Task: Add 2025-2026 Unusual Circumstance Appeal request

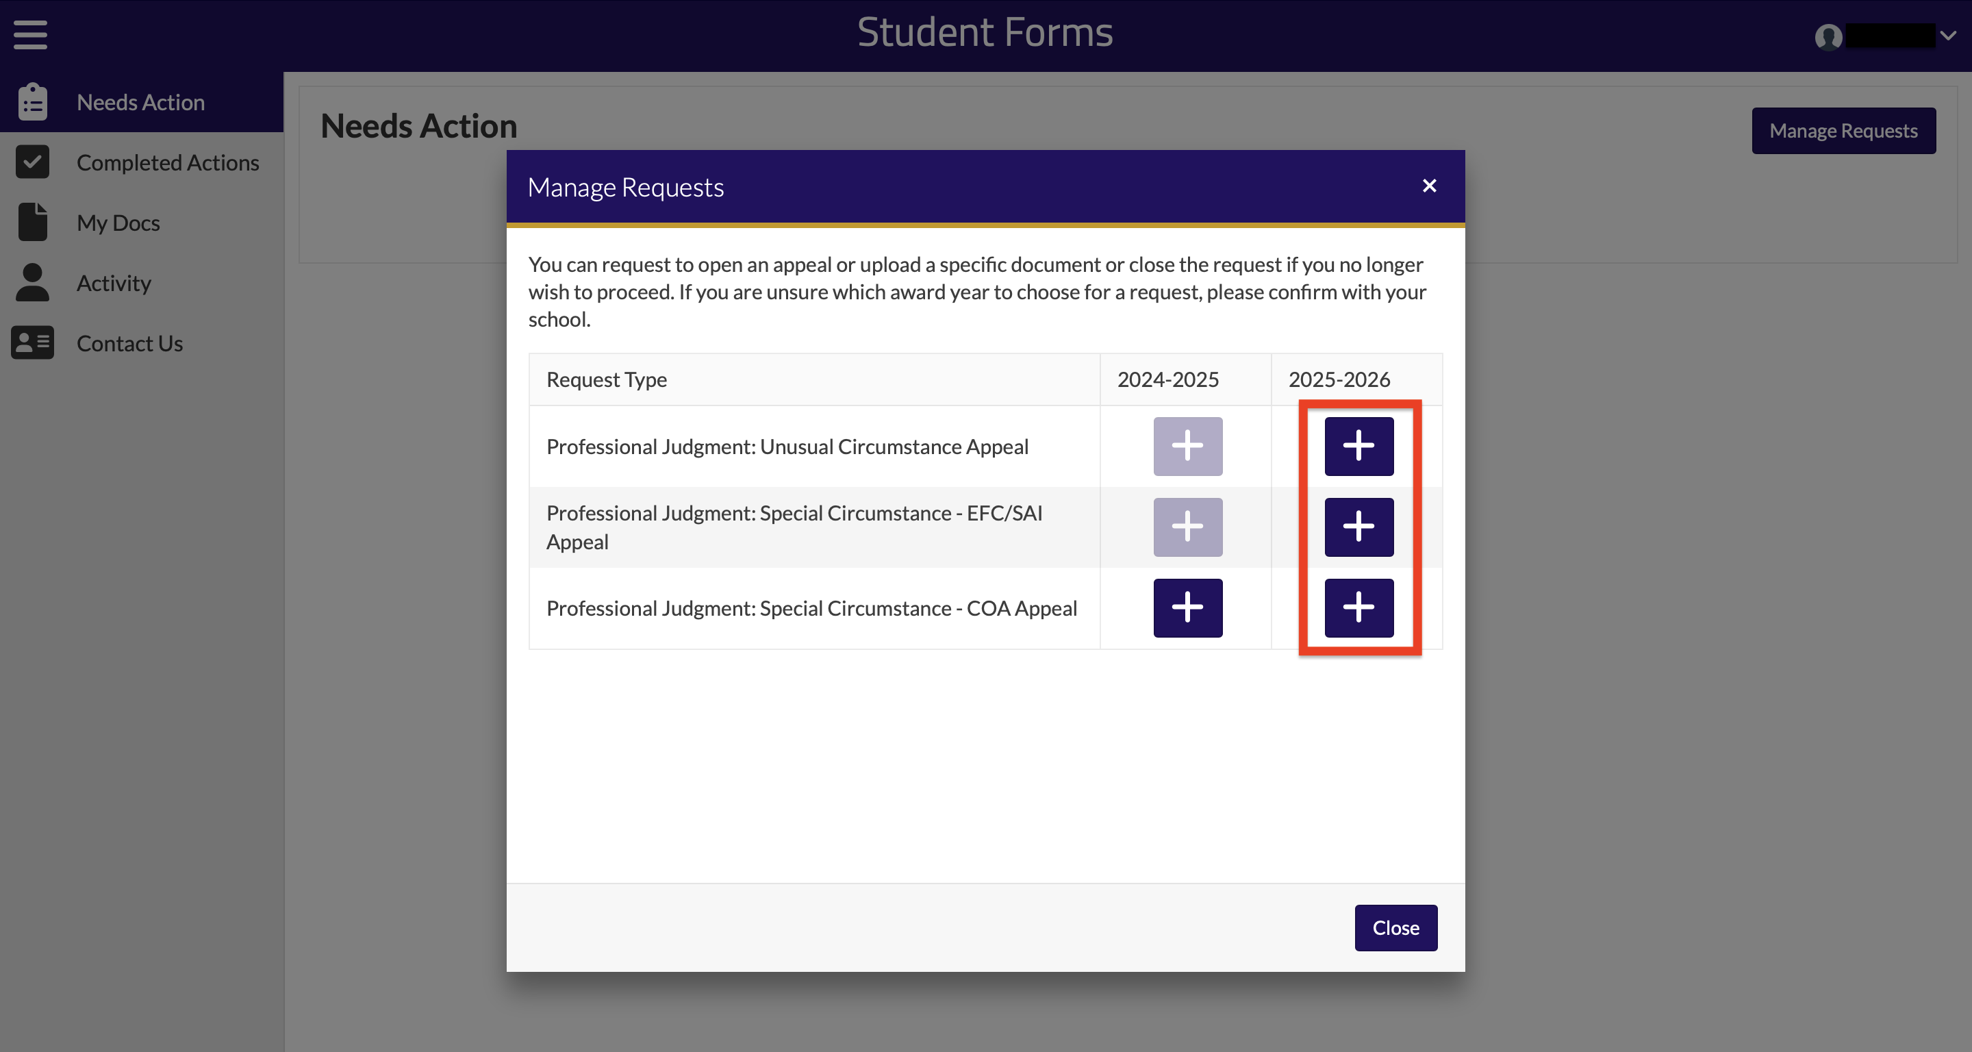Action: tap(1358, 447)
